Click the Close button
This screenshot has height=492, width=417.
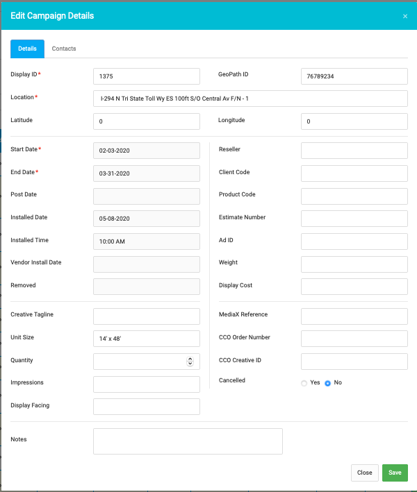[364, 473]
